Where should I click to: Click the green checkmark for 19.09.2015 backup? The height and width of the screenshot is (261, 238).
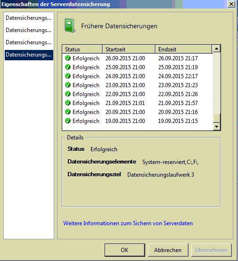click(x=68, y=121)
